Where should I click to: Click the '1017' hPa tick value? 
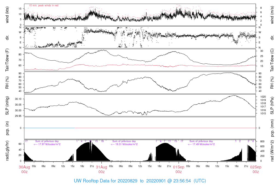[263, 107]
